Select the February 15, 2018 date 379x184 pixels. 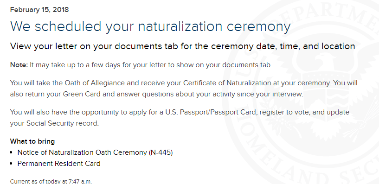tap(39, 10)
